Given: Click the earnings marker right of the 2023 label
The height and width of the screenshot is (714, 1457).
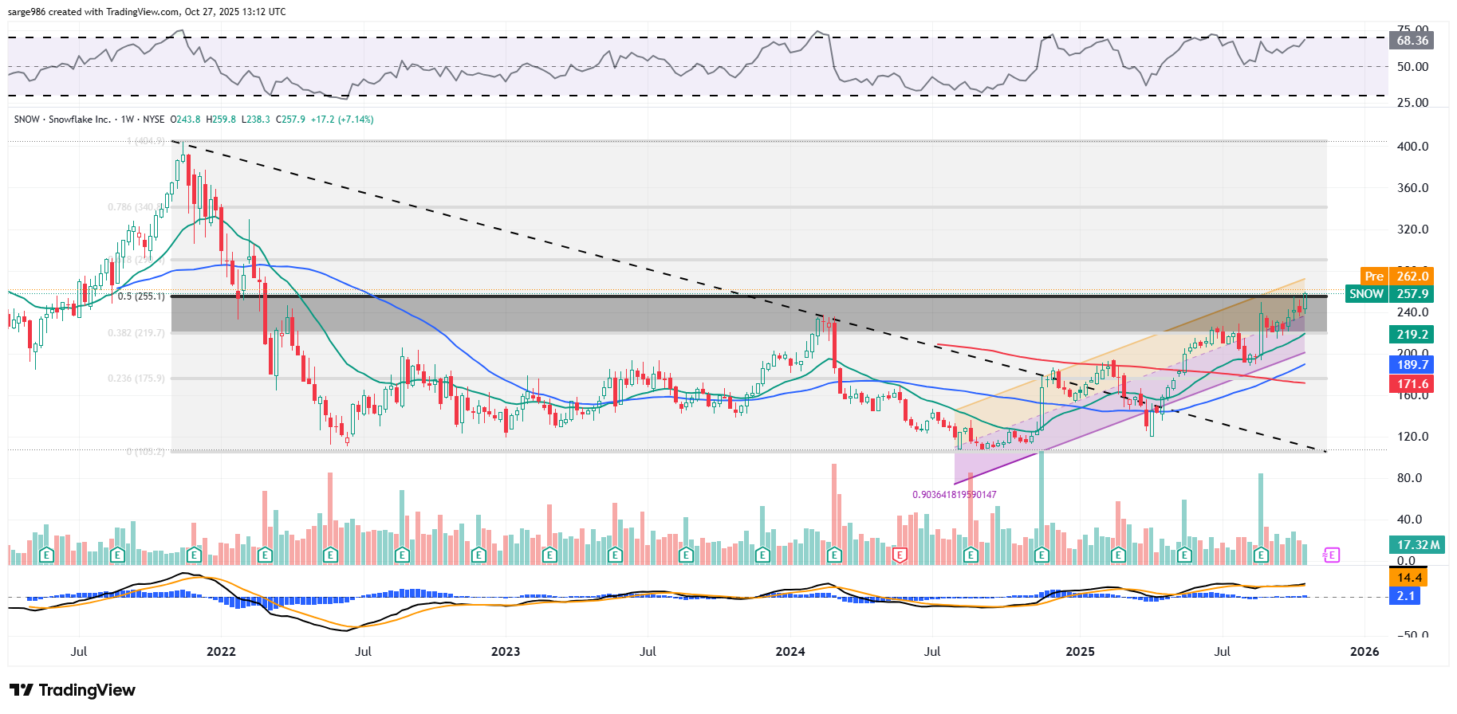Looking at the screenshot, I should coord(549,555).
